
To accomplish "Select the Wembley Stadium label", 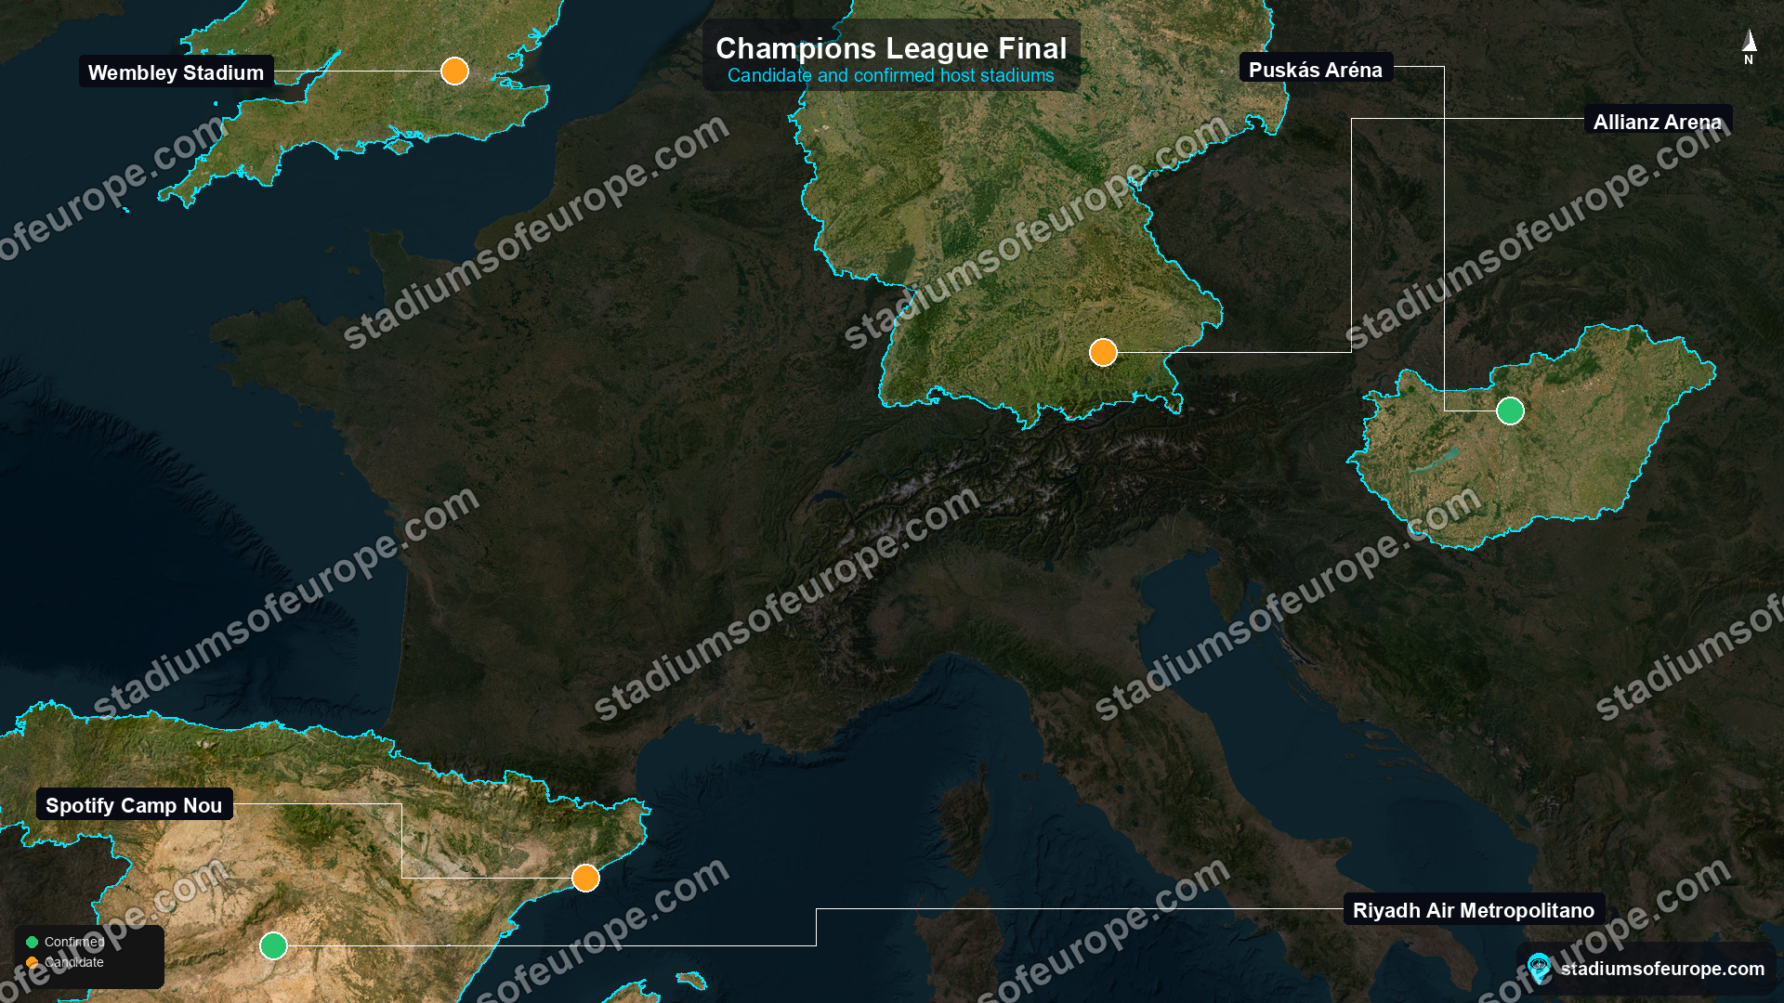I will coord(176,72).
